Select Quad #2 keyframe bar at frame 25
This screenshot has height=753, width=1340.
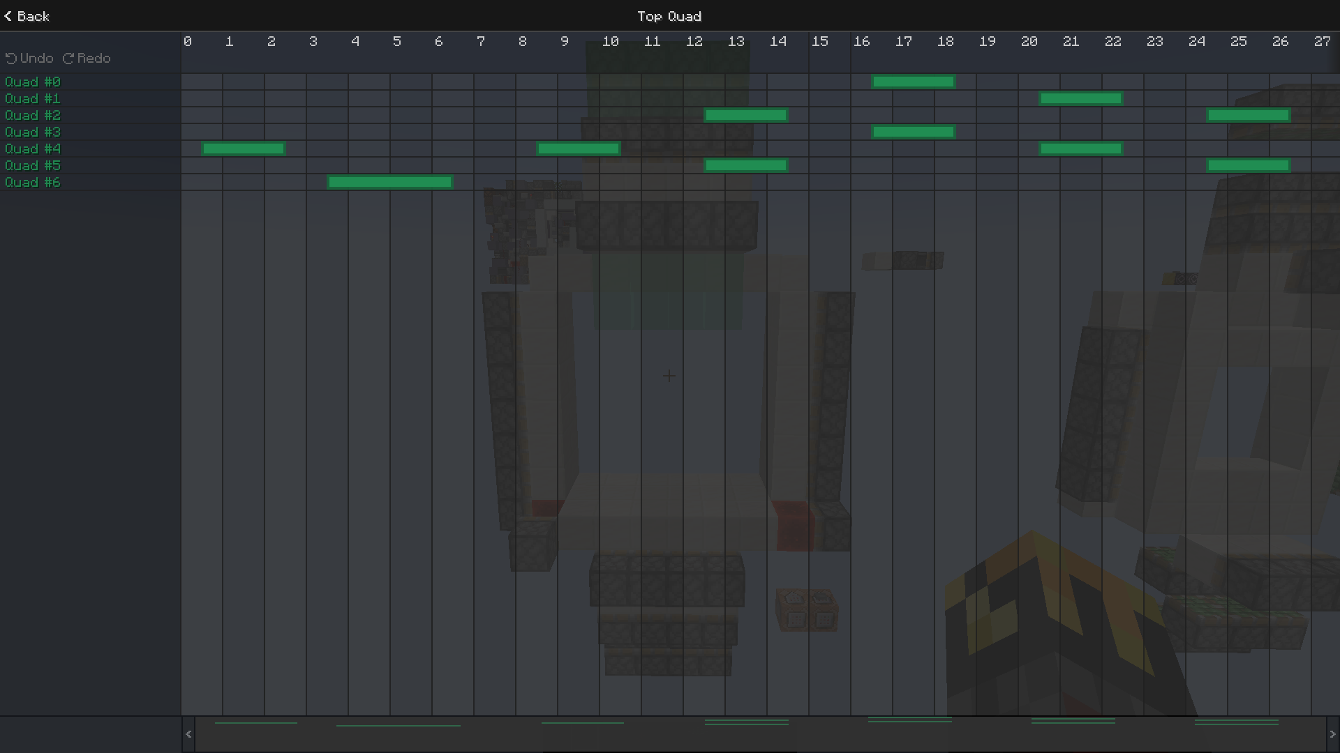tap(1249, 115)
